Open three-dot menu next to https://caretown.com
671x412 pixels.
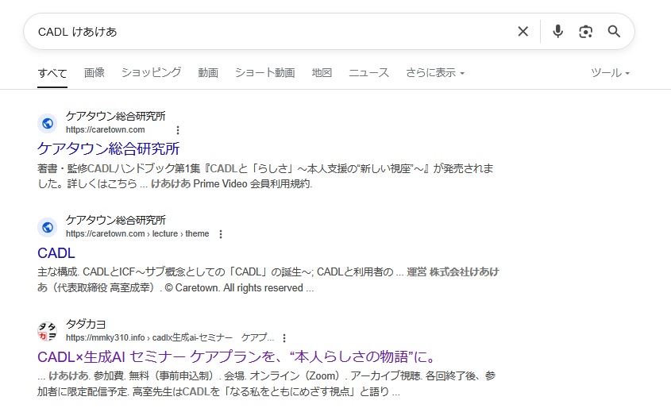(178, 130)
